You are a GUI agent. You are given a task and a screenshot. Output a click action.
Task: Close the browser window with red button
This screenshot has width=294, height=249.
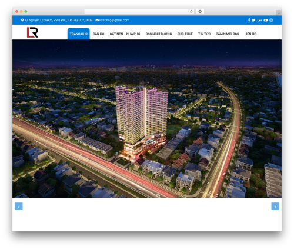[x=17, y=11]
